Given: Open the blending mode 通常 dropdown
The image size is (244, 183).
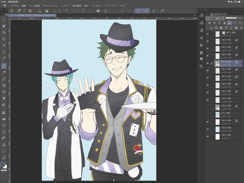Looking at the screenshot, I should point(219,18).
